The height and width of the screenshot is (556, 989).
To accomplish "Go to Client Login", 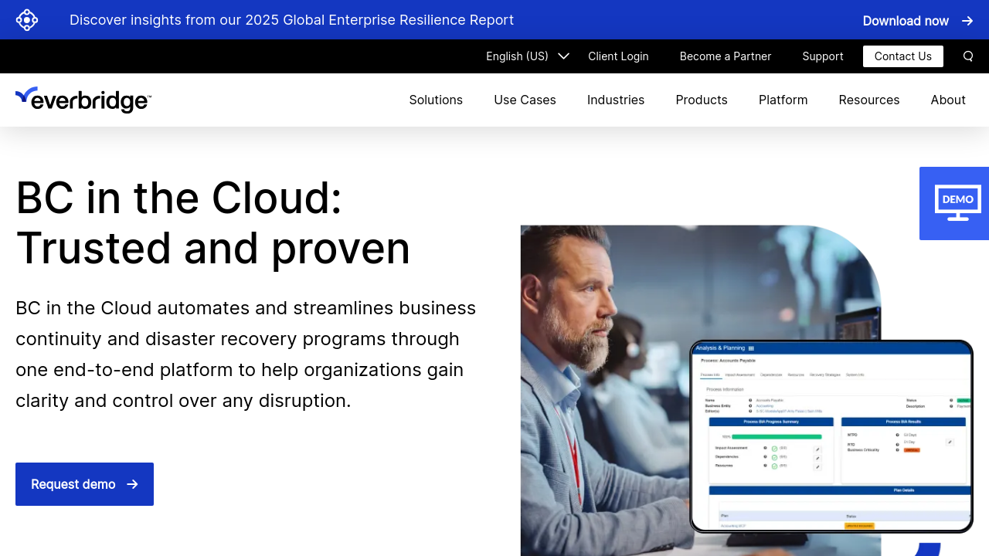I will coord(618,56).
